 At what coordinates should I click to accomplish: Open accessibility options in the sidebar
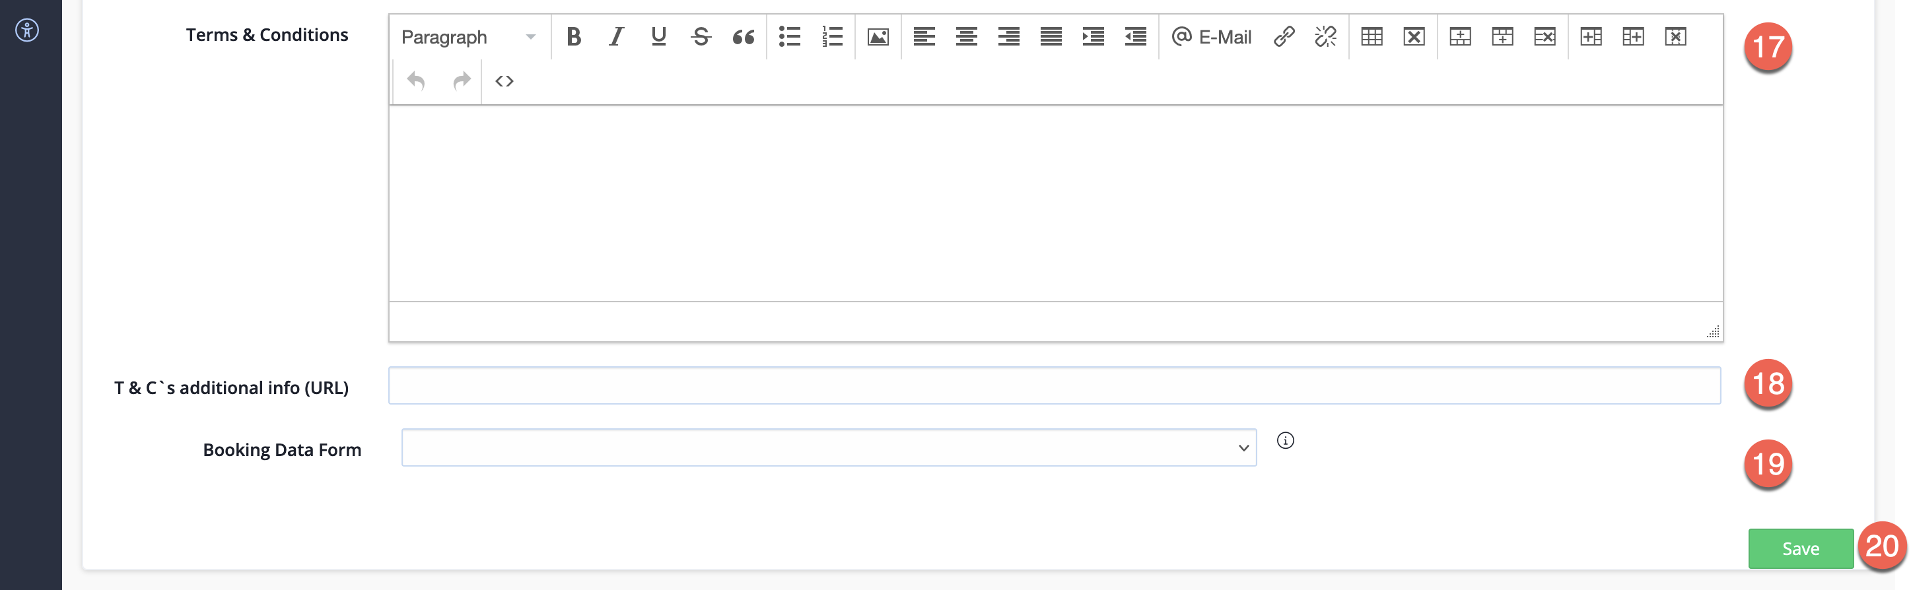(28, 30)
